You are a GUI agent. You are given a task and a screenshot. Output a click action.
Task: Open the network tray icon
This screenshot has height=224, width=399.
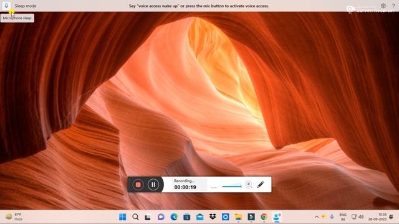coord(354,217)
